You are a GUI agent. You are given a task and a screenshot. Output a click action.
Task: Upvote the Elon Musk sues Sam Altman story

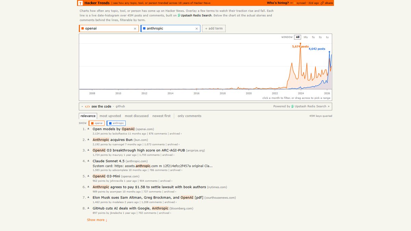(88, 197)
